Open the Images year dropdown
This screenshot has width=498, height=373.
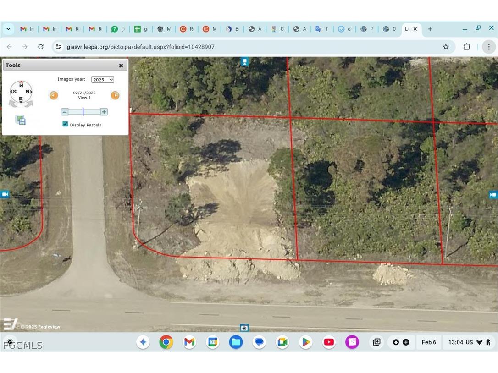pos(102,79)
